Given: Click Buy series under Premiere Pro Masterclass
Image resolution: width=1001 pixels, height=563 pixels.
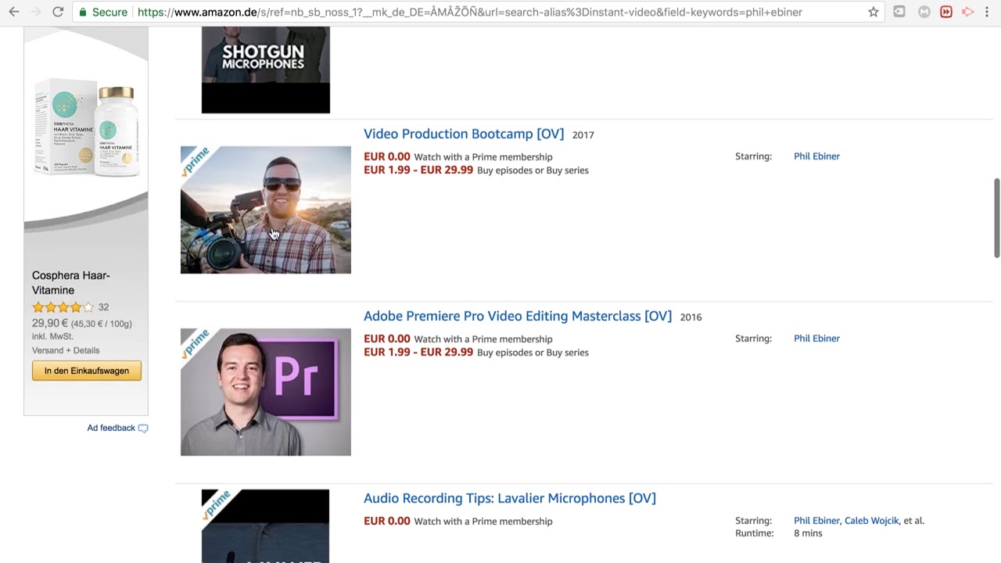Looking at the screenshot, I should 568,353.
